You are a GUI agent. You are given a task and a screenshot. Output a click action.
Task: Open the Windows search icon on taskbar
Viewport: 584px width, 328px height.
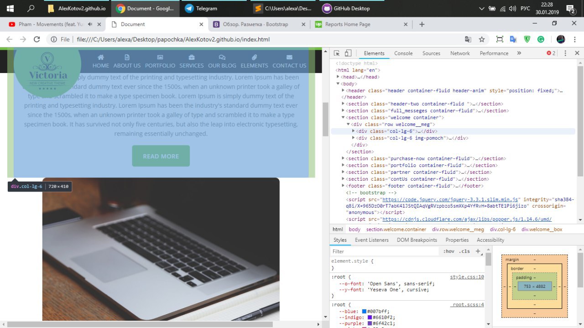[x=31, y=8]
